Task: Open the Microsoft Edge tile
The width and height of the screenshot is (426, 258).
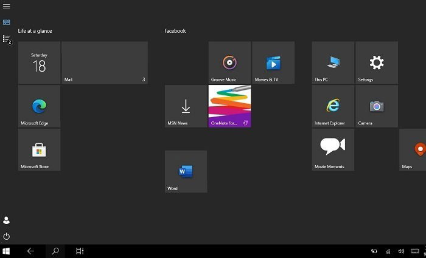Action: (x=39, y=106)
